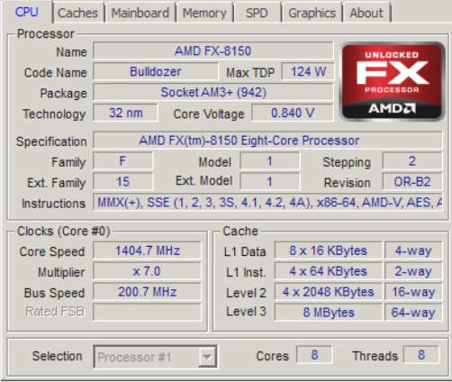Click the Revision value OR-B2
The image size is (452, 382).
click(x=412, y=182)
